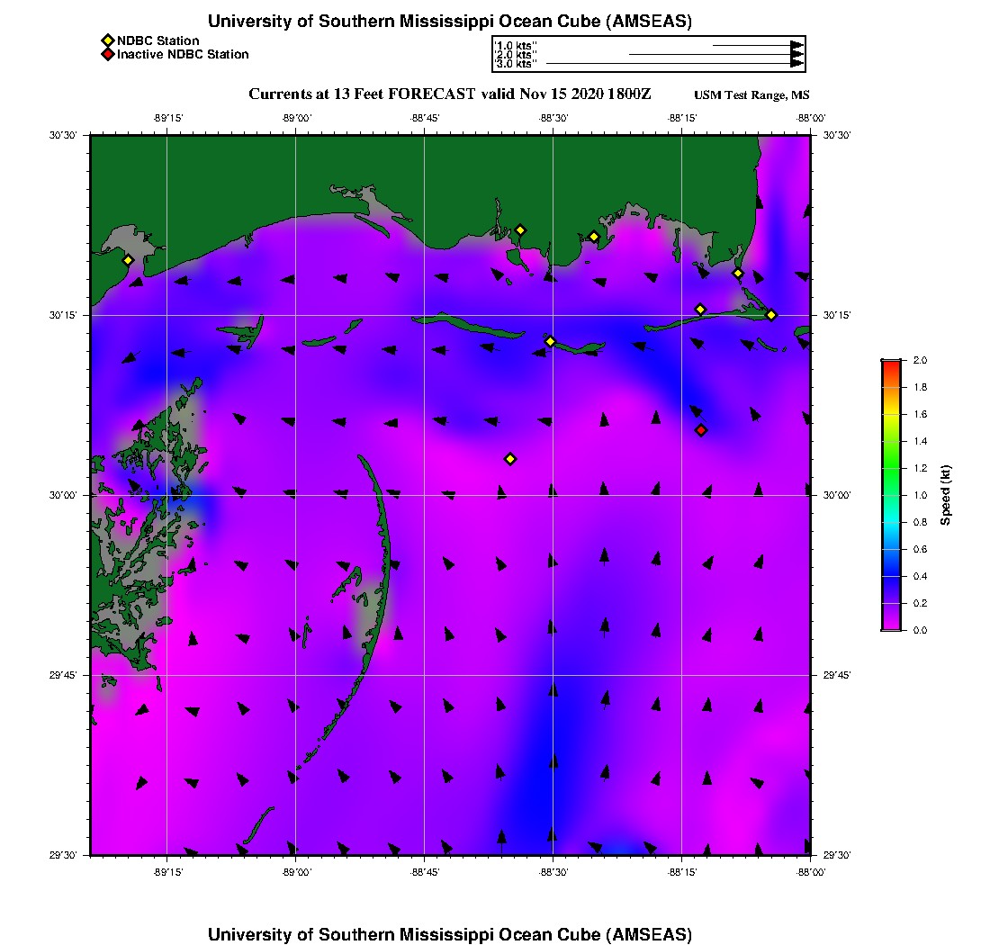
Task: Click the bottom 'Ocean Cube (AMSEAS)' footer title
Action: (450, 934)
